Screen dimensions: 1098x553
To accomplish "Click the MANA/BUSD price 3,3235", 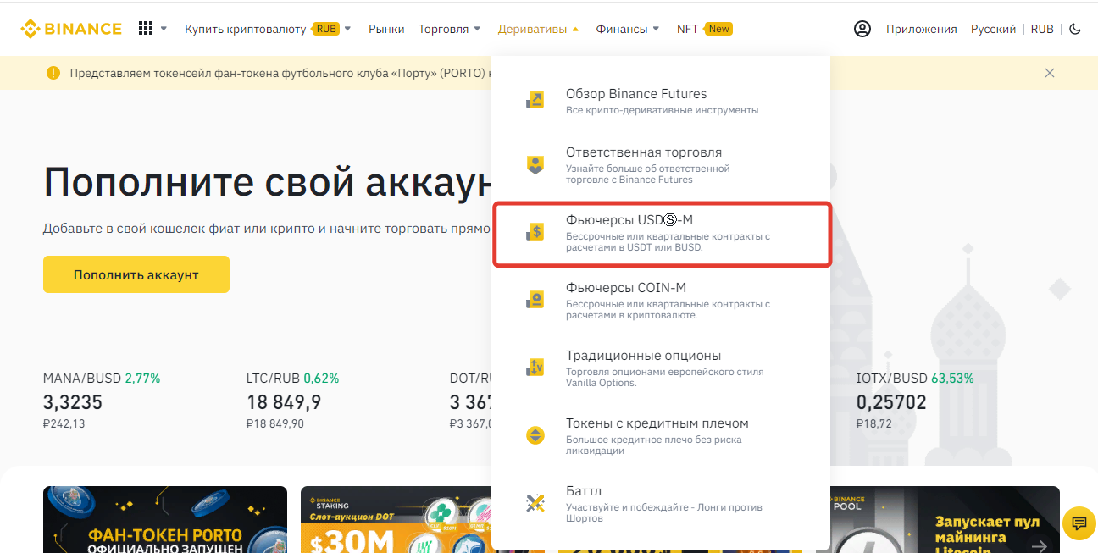I will click(73, 401).
